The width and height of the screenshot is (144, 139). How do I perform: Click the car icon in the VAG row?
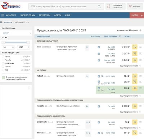87,47
